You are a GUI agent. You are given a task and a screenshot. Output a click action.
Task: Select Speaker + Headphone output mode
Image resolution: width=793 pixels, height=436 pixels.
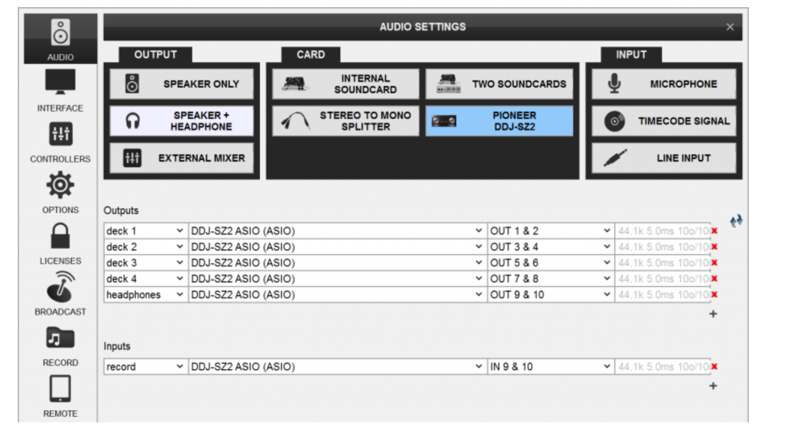point(181,121)
